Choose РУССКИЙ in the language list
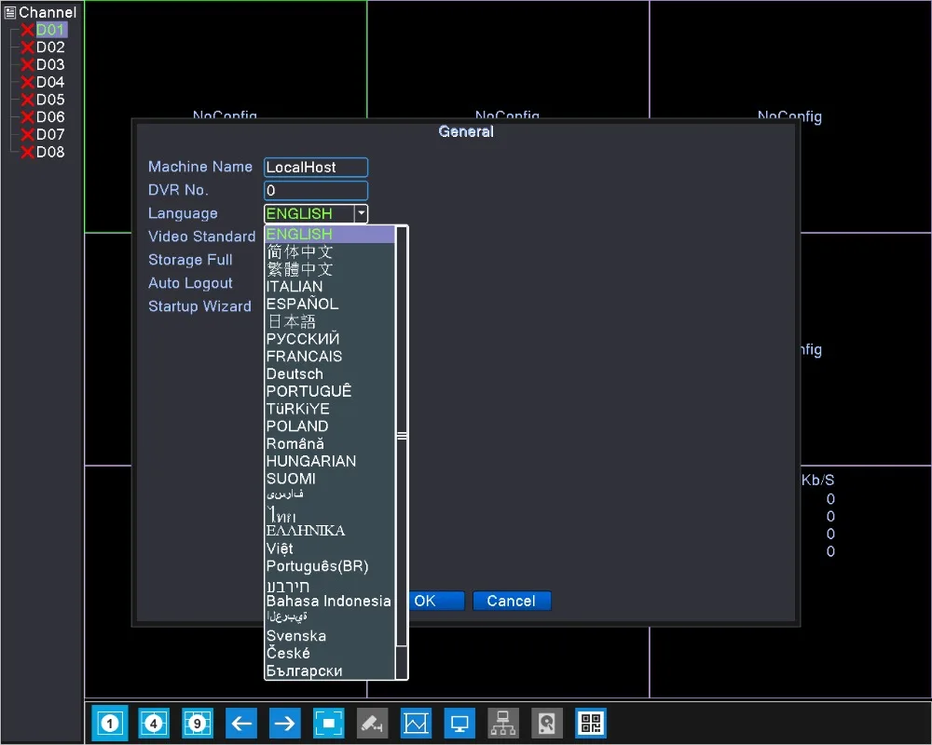This screenshot has width=932, height=745. tap(329, 339)
